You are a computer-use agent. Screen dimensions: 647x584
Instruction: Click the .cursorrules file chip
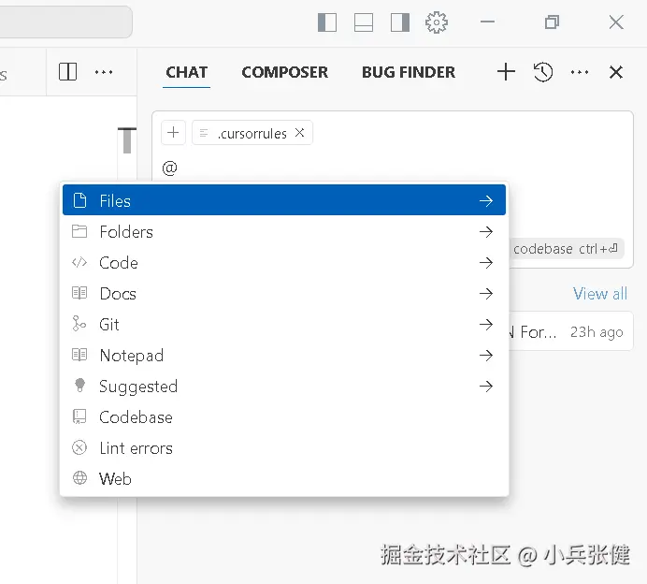252,133
